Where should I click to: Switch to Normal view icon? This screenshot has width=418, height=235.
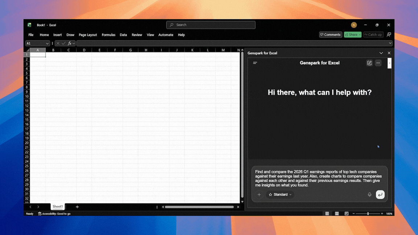coord(327,214)
